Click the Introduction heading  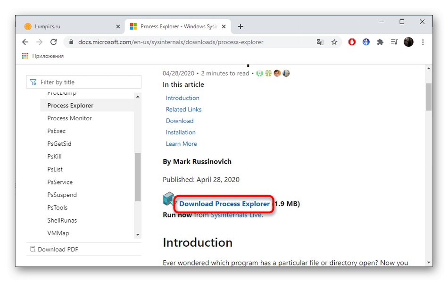[x=198, y=242]
